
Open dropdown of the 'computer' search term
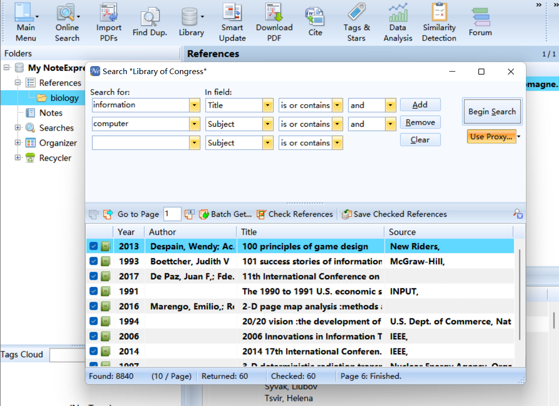194,124
